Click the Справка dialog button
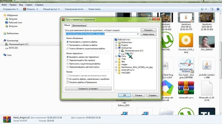The width and height of the screenshot is (222, 124). point(153,95)
